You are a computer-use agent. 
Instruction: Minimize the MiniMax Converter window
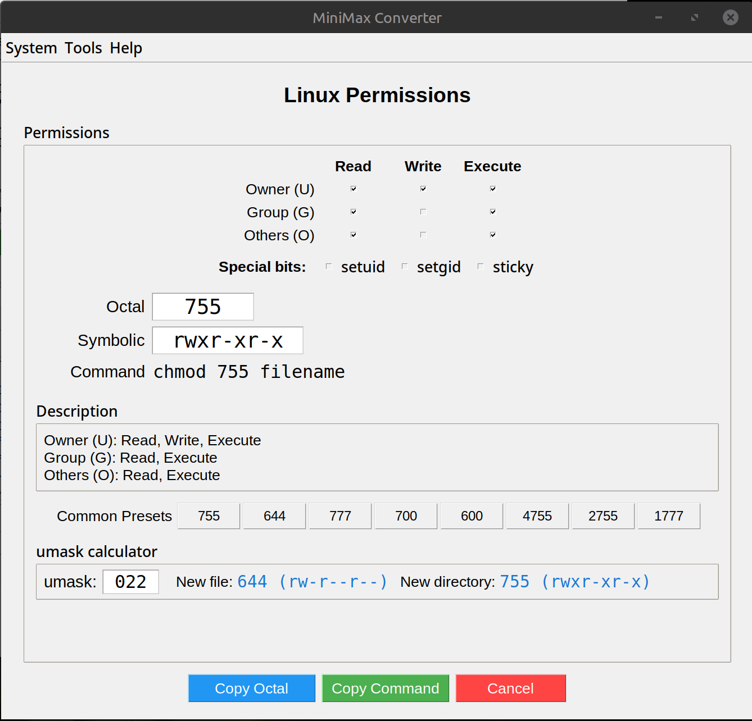click(x=659, y=17)
